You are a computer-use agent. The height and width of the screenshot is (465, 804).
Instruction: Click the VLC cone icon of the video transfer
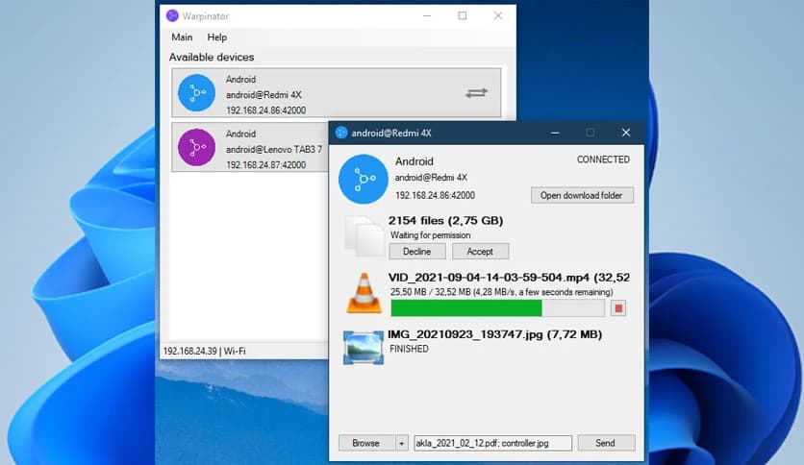(364, 293)
